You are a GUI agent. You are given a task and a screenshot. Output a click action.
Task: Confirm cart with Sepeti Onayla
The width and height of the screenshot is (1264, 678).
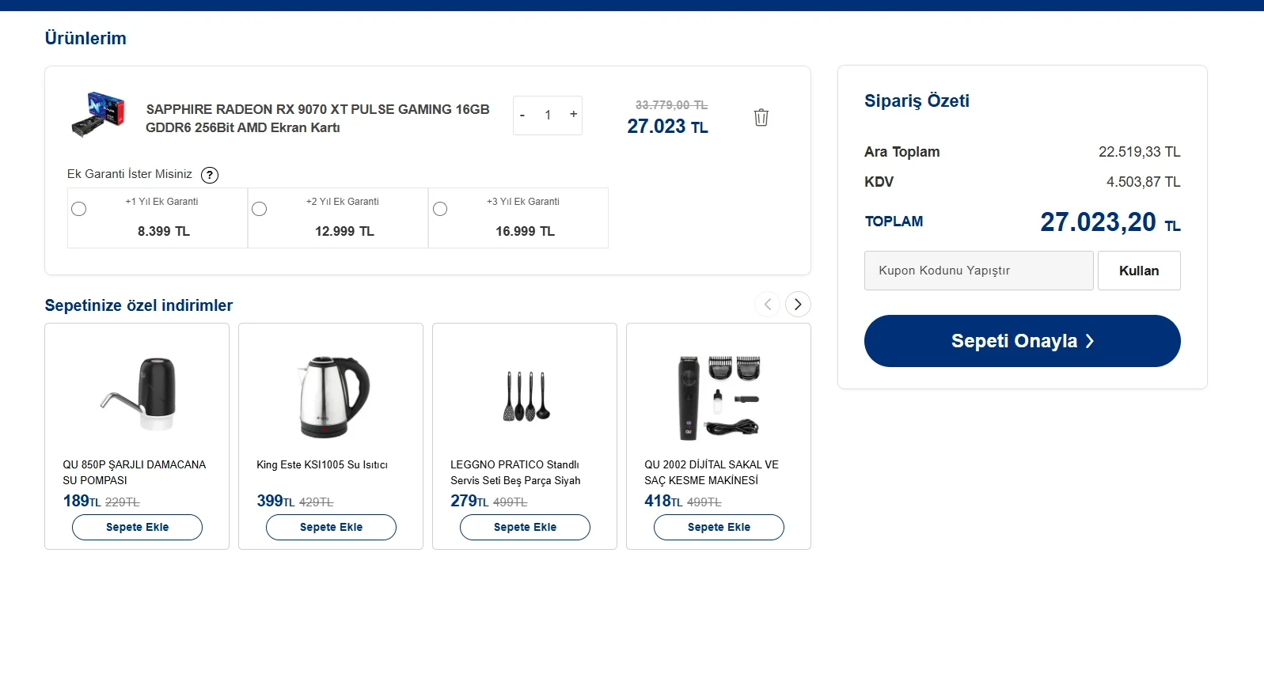click(1022, 341)
